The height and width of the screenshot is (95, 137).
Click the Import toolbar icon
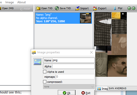click(77, 8)
